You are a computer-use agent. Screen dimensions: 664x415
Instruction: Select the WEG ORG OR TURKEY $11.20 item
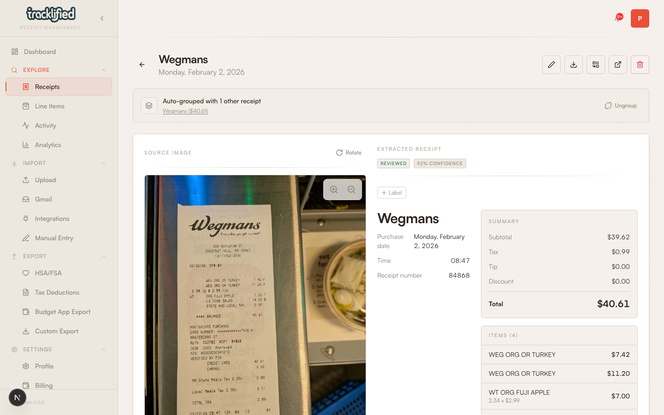559,373
